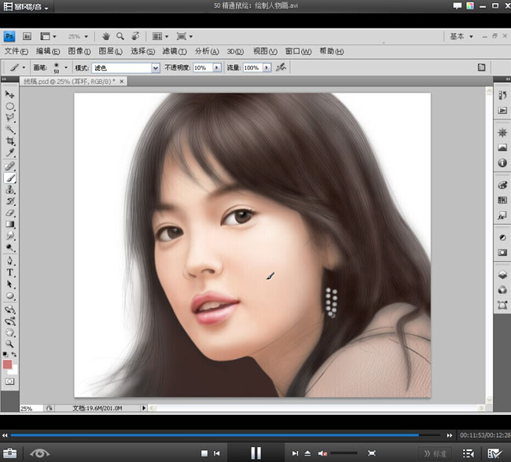Toggle airbrush mode in options bar
Screen dimensions: 511x462
point(281,68)
